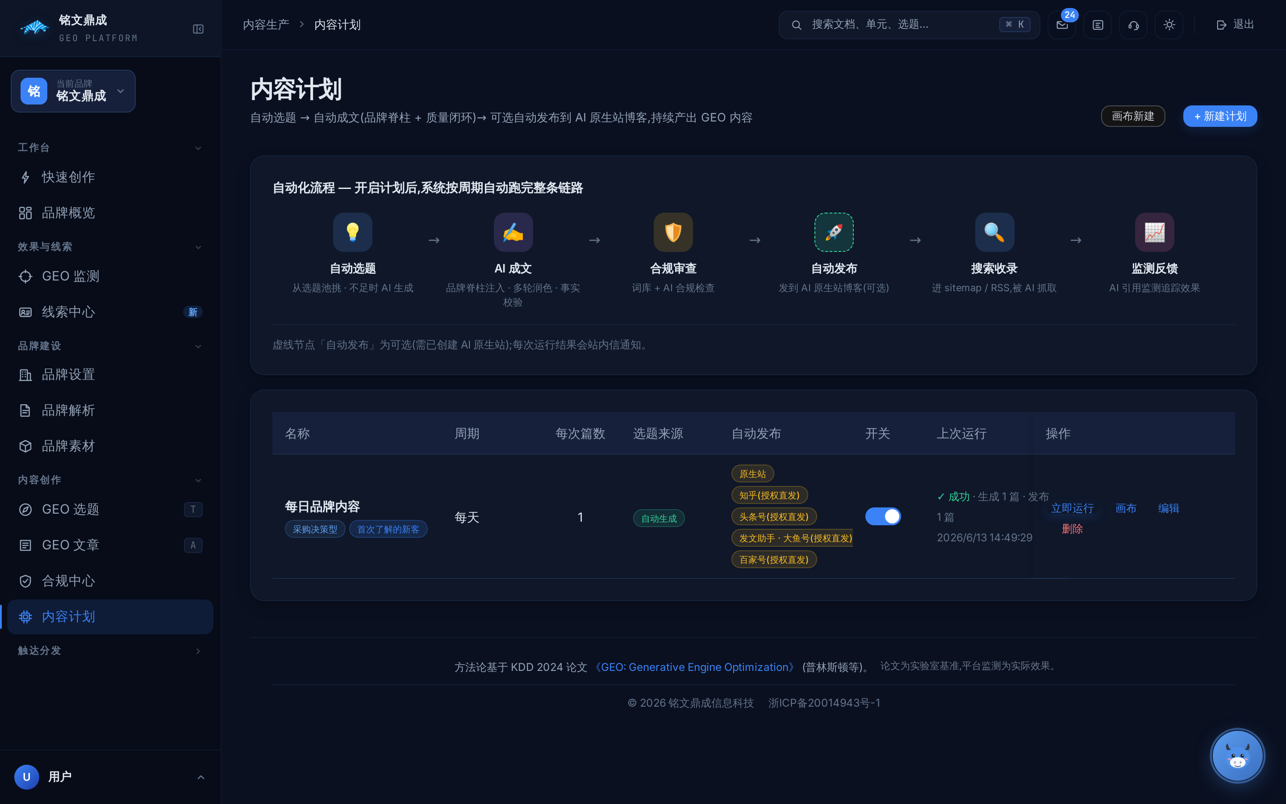Click the 原生站 publish tag
1286x804 pixels.
[752, 473]
